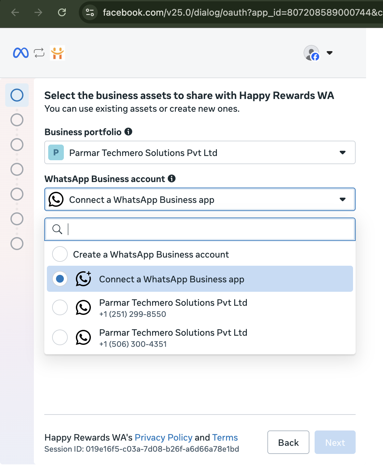Click the magnifier search icon
The width and height of the screenshot is (383, 465).
click(x=57, y=229)
